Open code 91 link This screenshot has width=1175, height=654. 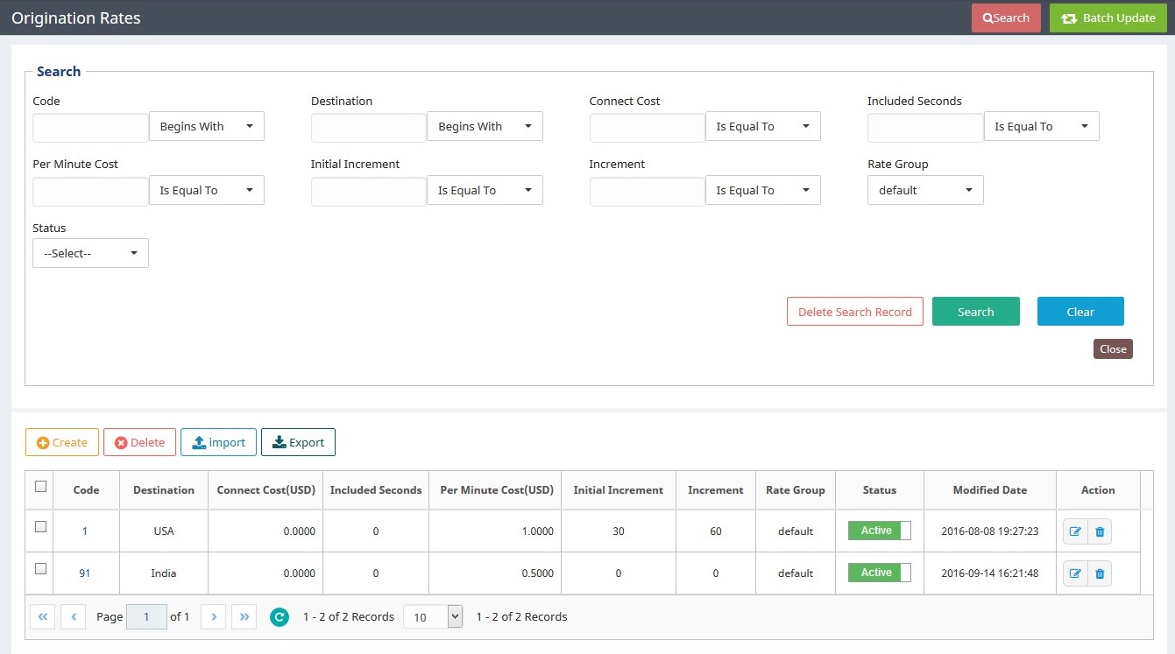[x=85, y=573]
